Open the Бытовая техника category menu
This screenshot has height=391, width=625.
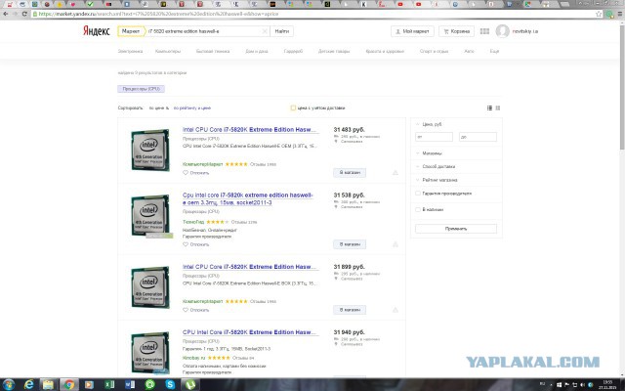click(213, 51)
